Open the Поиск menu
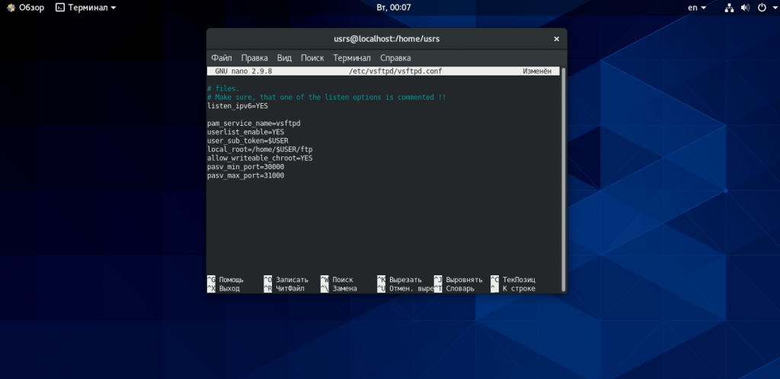 point(312,58)
